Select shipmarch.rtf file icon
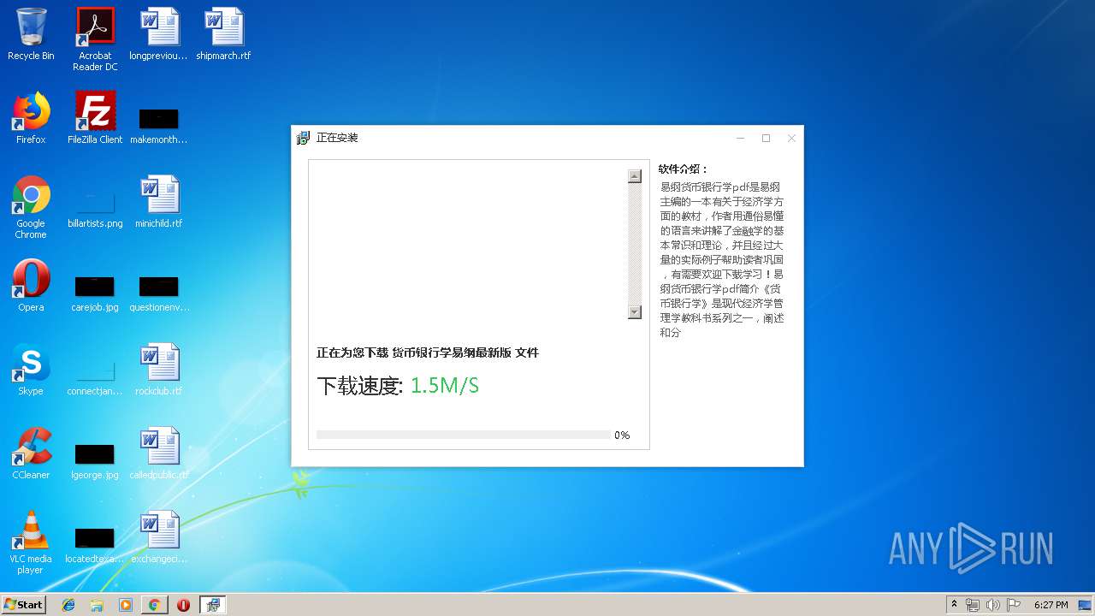1095x616 pixels. (223, 34)
